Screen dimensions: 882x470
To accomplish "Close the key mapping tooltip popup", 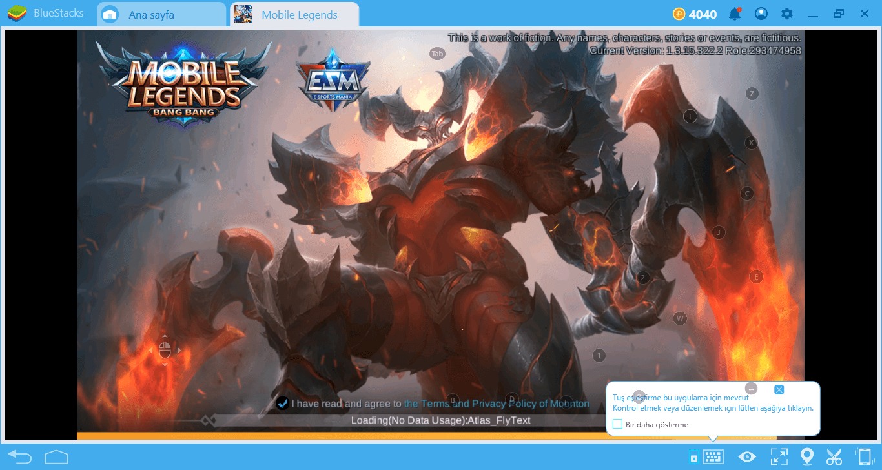I will point(779,389).
